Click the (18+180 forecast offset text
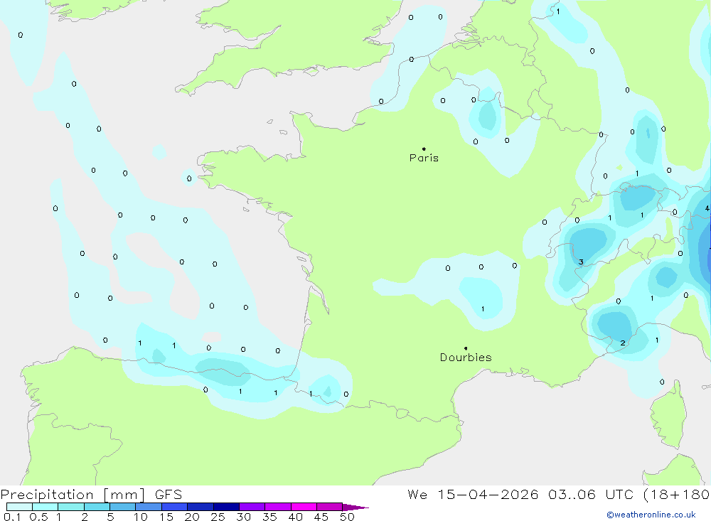The width and height of the screenshot is (711, 521). point(677,495)
